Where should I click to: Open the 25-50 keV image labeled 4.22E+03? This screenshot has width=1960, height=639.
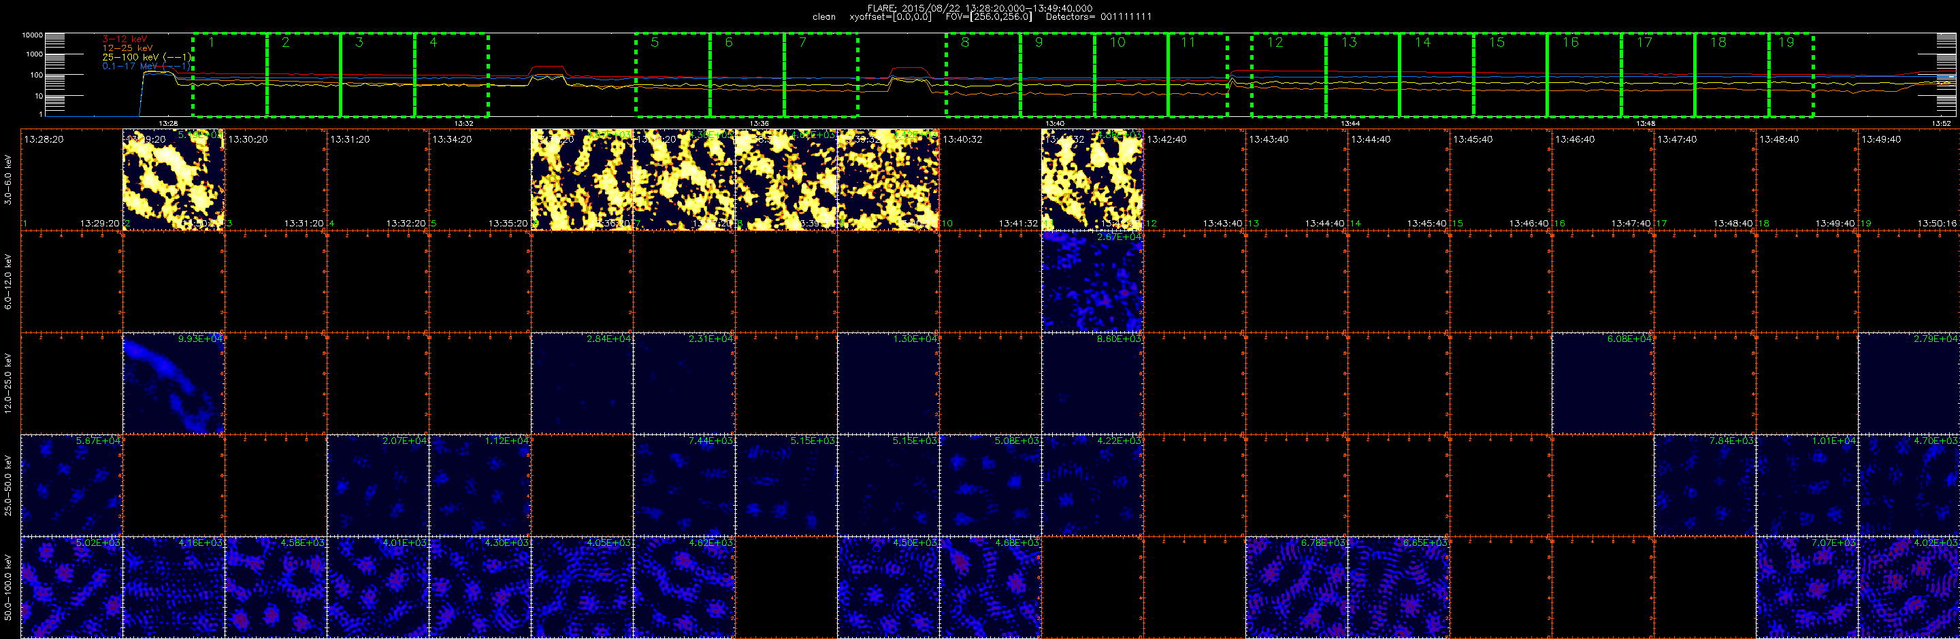1092,485
